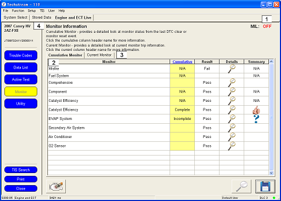Open the Setup menu
The width and height of the screenshot is (281, 201).
tap(32, 11)
